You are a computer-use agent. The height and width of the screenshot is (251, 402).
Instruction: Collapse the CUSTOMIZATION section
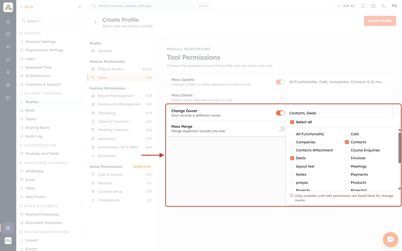[81, 146]
